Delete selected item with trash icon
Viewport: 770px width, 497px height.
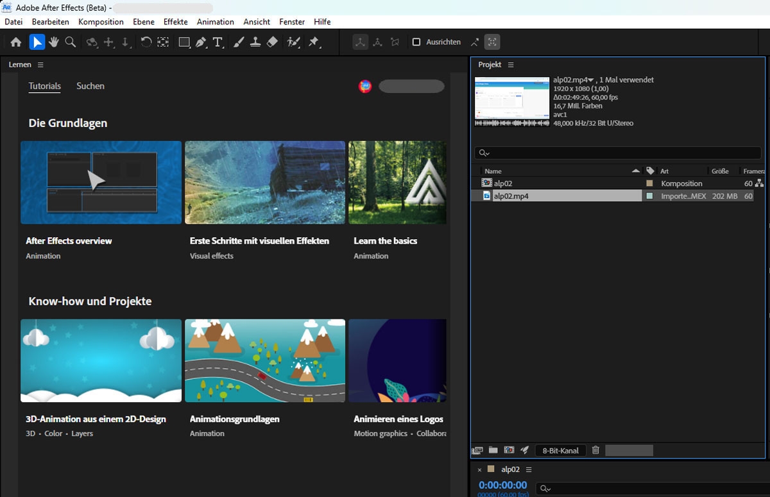click(x=595, y=450)
